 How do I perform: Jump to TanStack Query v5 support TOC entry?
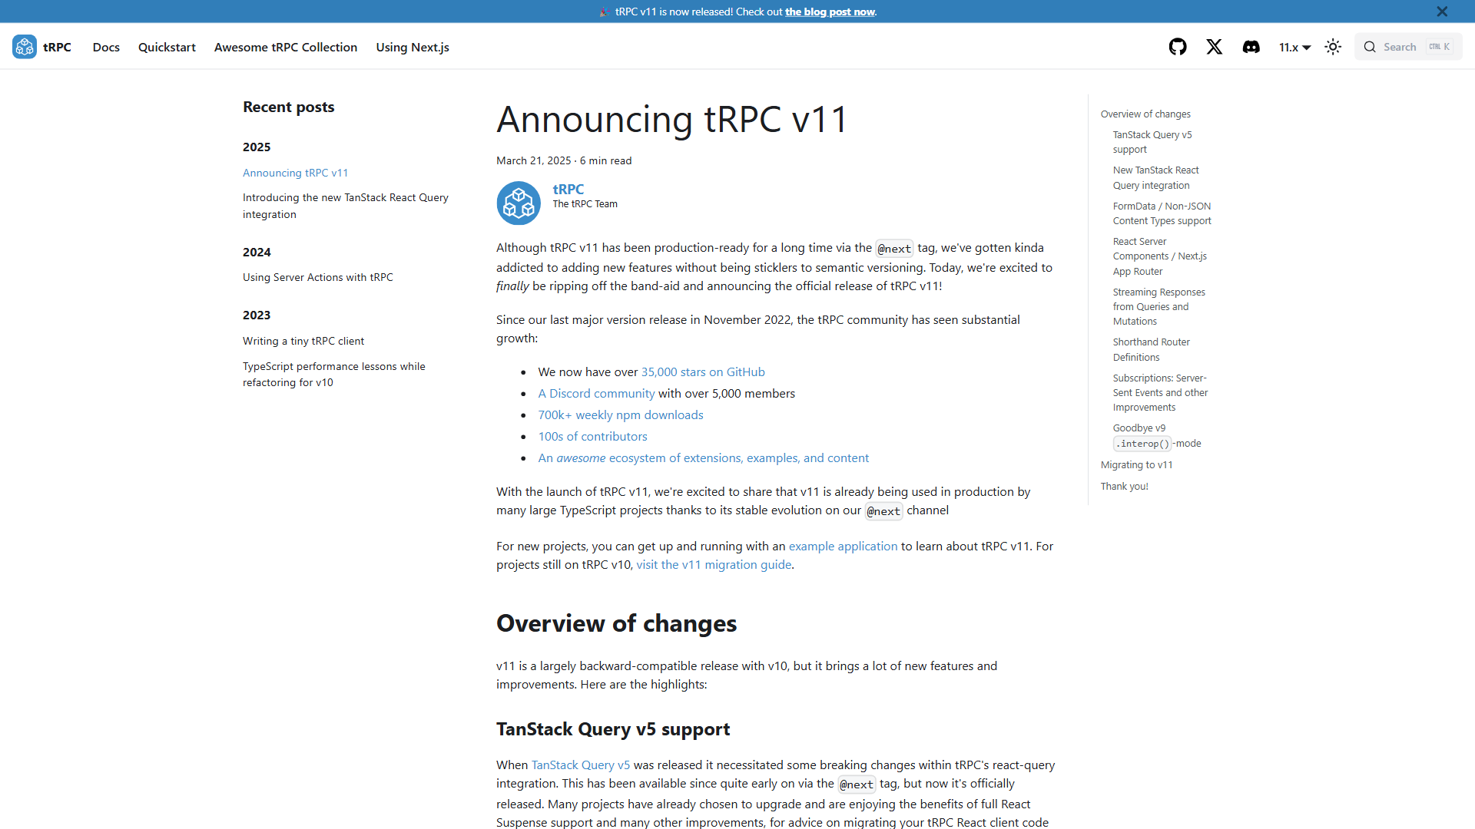point(1152,142)
